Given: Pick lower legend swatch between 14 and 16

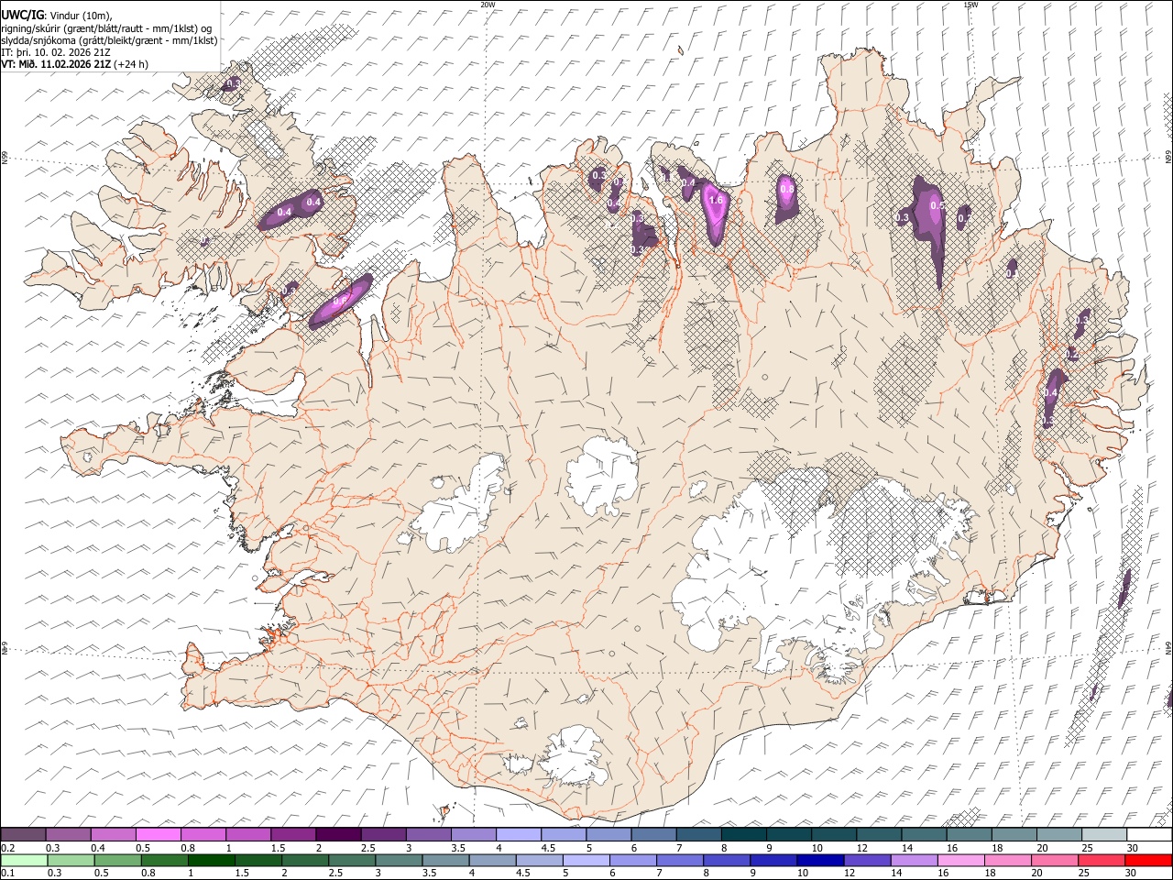Looking at the screenshot, I should pyautogui.click(x=915, y=861).
